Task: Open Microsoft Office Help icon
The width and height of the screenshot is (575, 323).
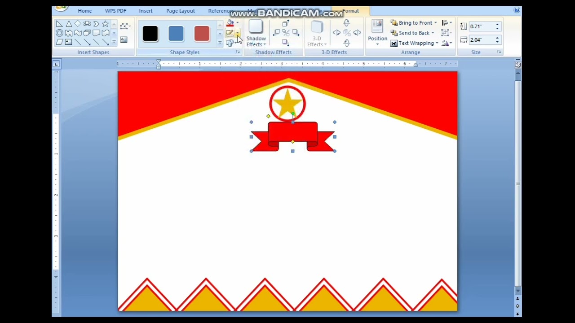Action: pos(517,10)
